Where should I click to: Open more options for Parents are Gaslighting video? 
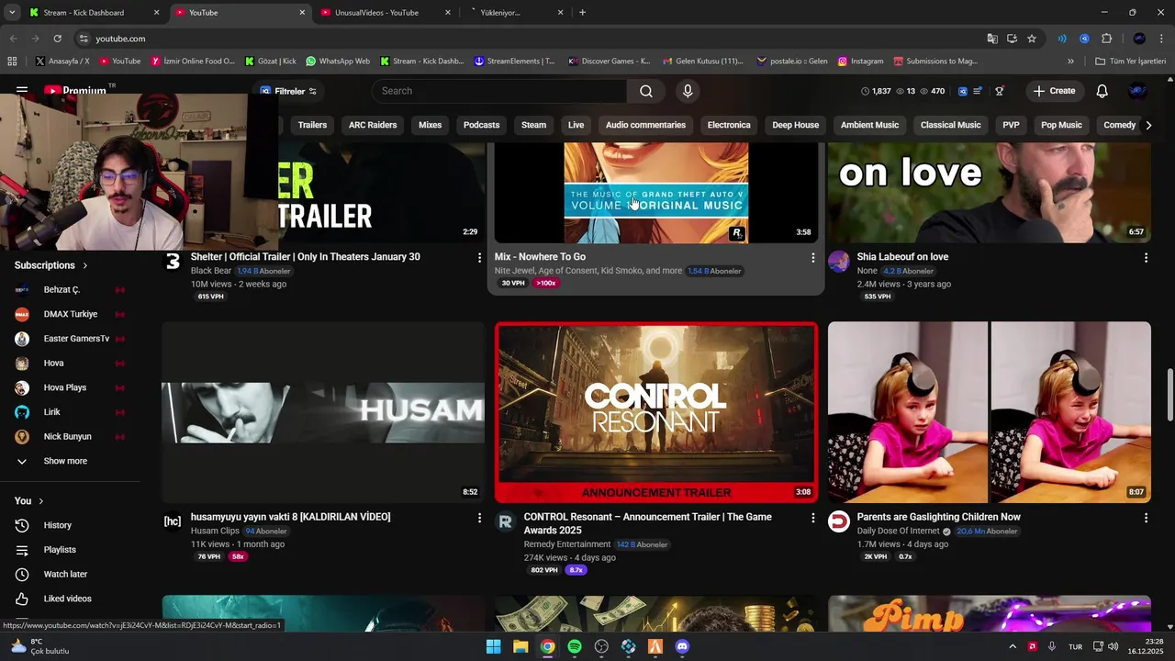(1146, 518)
